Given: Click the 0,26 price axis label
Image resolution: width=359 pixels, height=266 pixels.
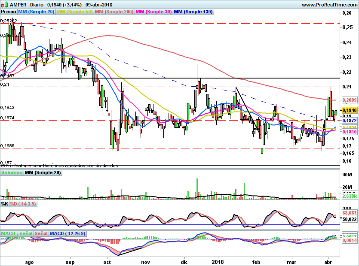Looking at the screenshot, I should [347, 13].
